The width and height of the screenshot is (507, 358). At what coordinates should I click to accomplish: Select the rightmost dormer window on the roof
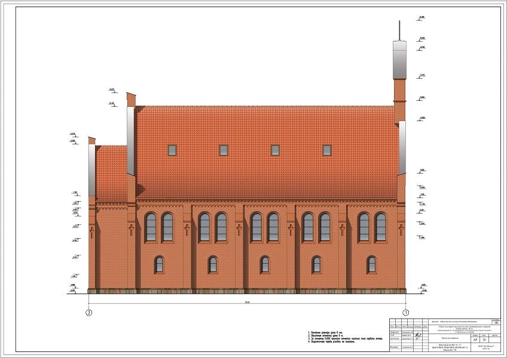(327, 150)
